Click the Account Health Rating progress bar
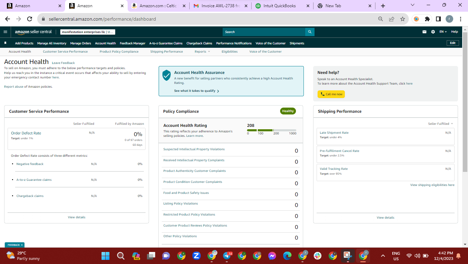 click(x=272, y=130)
